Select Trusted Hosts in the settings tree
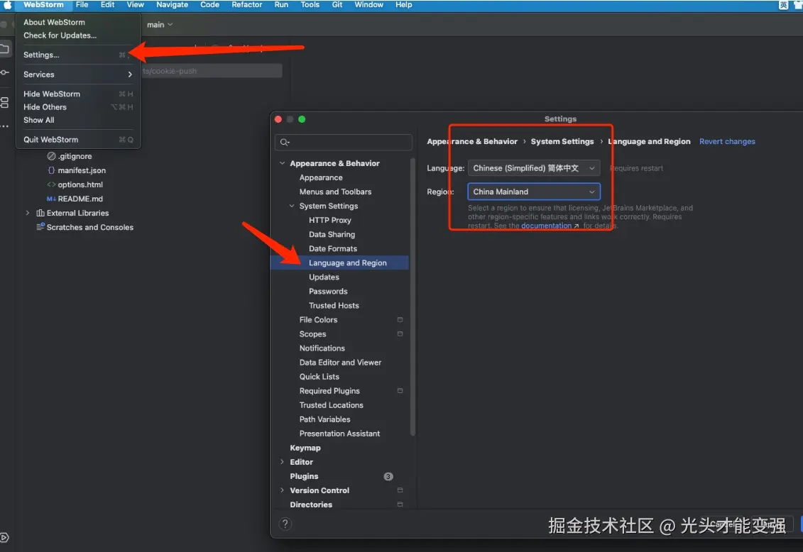 [x=334, y=305]
